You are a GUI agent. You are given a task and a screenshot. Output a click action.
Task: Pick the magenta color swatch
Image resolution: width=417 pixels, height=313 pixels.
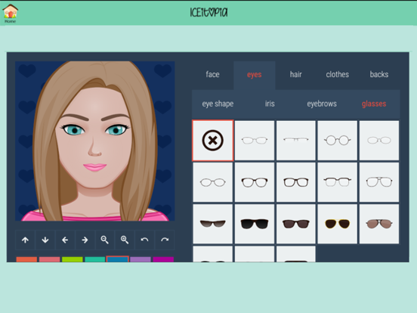coord(163,259)
